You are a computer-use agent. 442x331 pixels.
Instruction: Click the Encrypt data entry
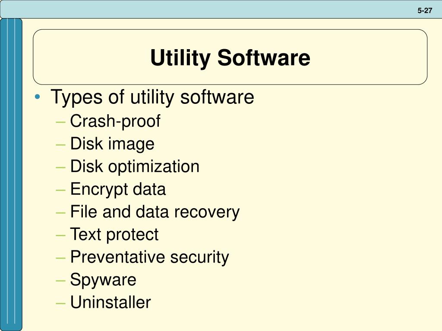point(118,189)
